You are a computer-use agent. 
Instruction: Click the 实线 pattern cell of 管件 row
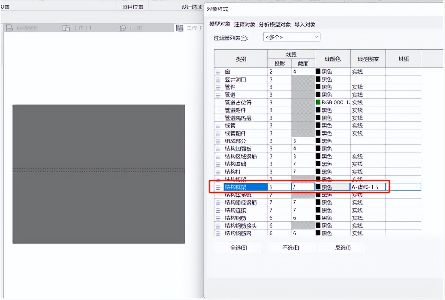tap(368, 87)
